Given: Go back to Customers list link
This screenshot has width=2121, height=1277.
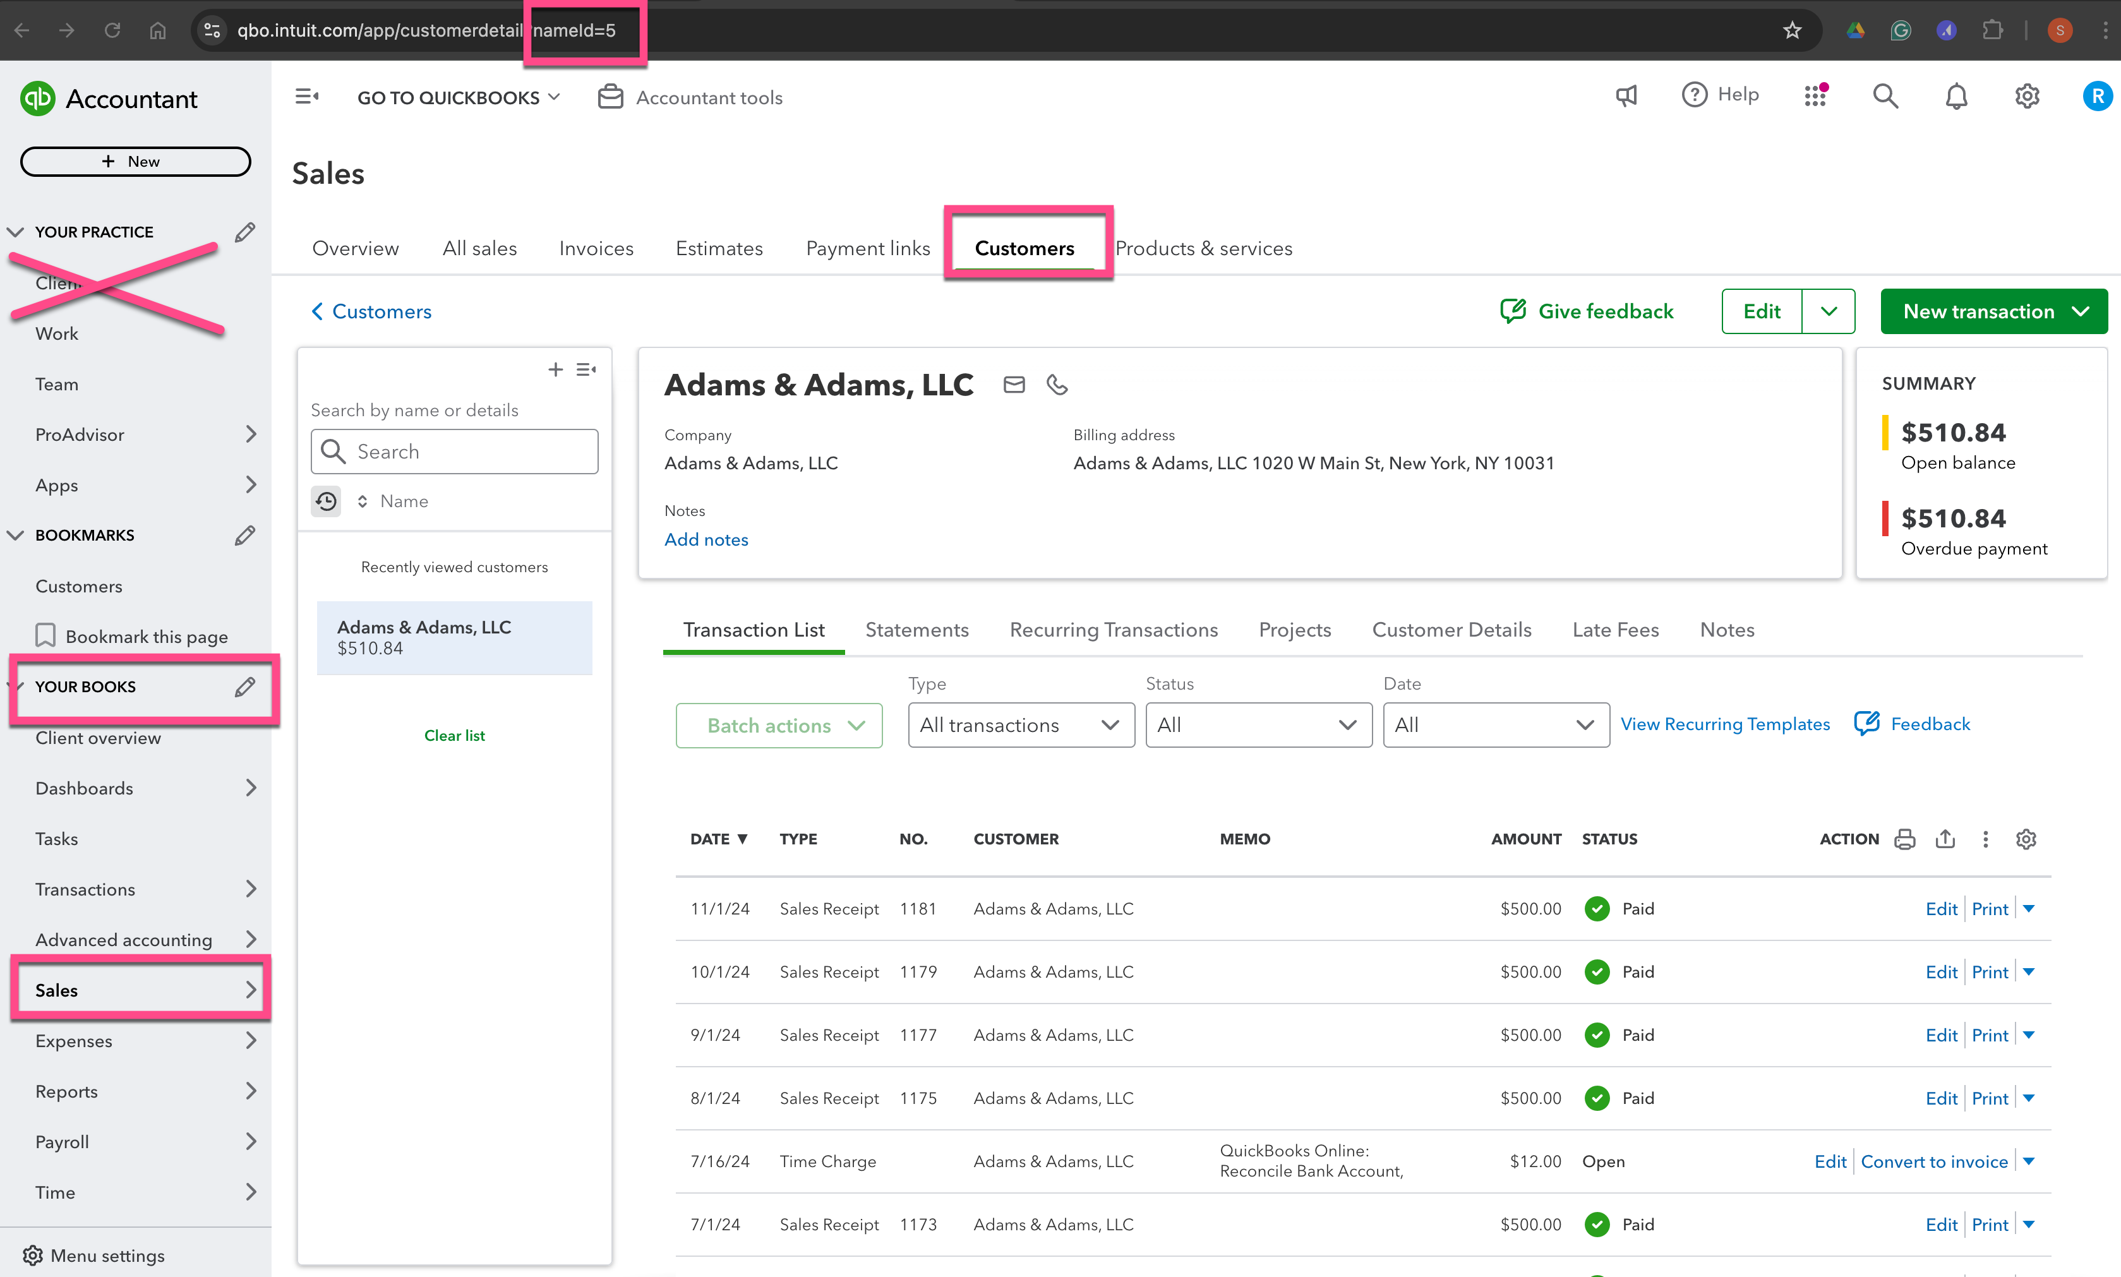Looking at the screenshot, I should [371, 311].
